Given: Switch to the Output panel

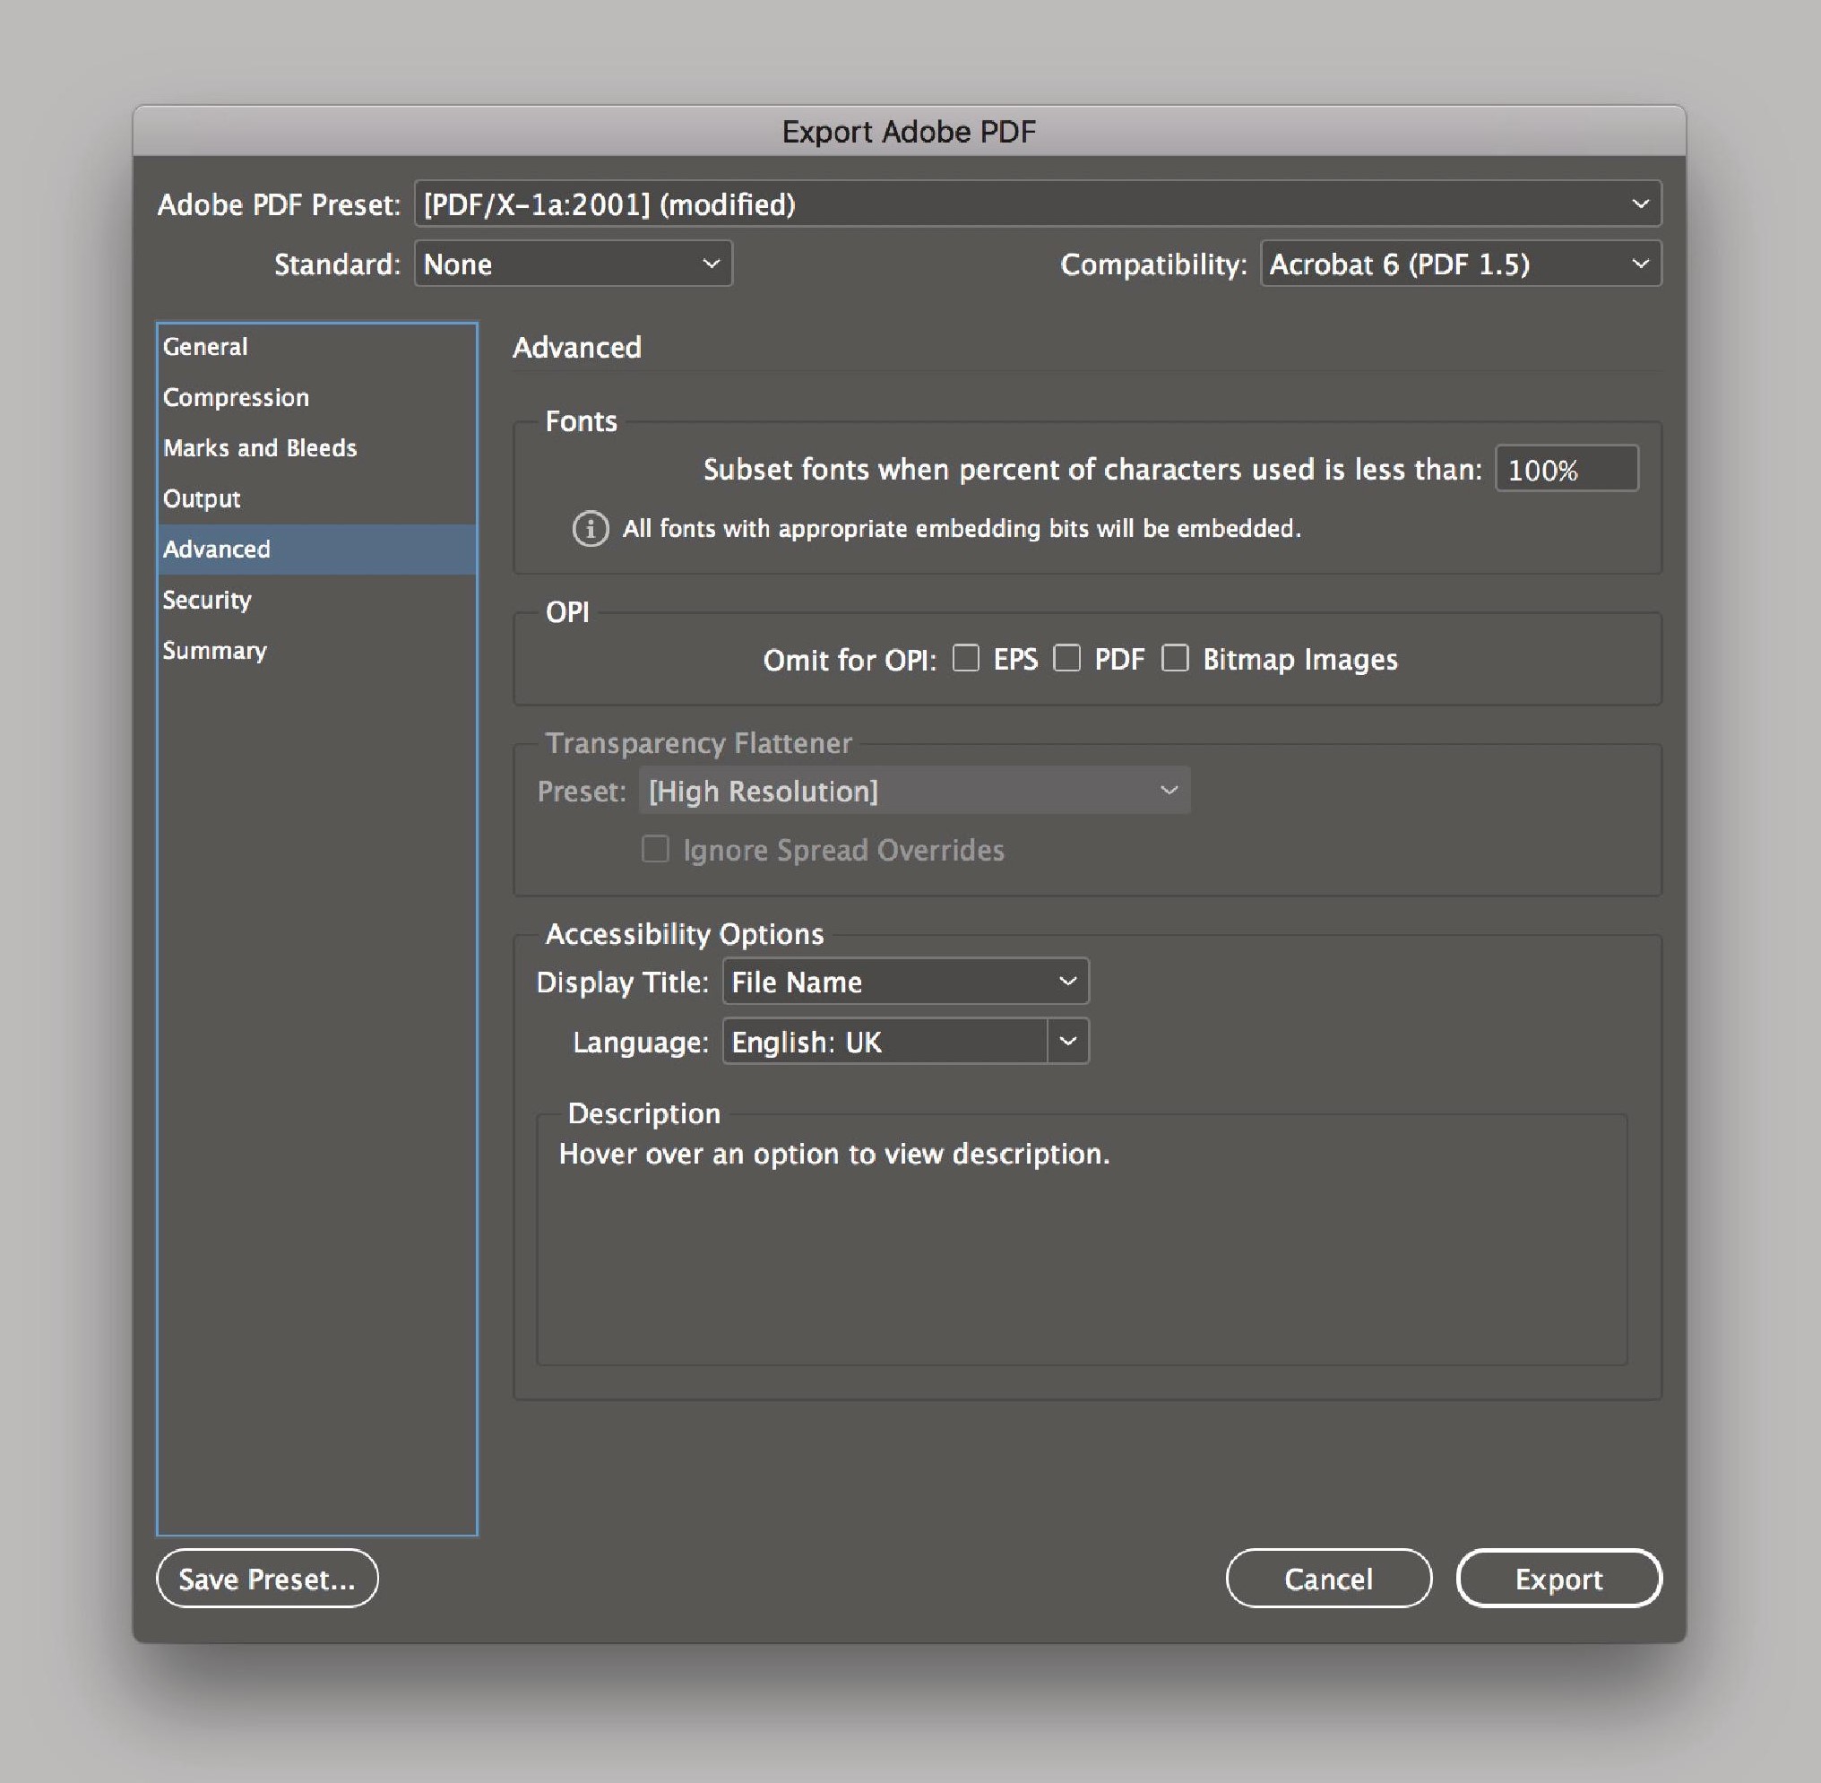Looking at the screenshot, I should pyautogui.click(x=201, y=498).
